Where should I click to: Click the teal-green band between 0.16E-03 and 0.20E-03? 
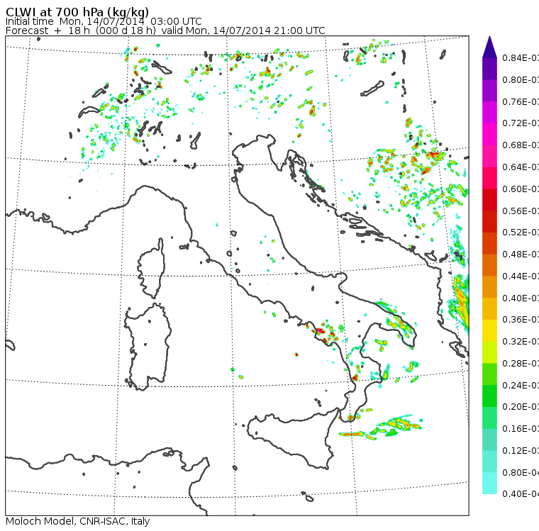click(489, 418)
